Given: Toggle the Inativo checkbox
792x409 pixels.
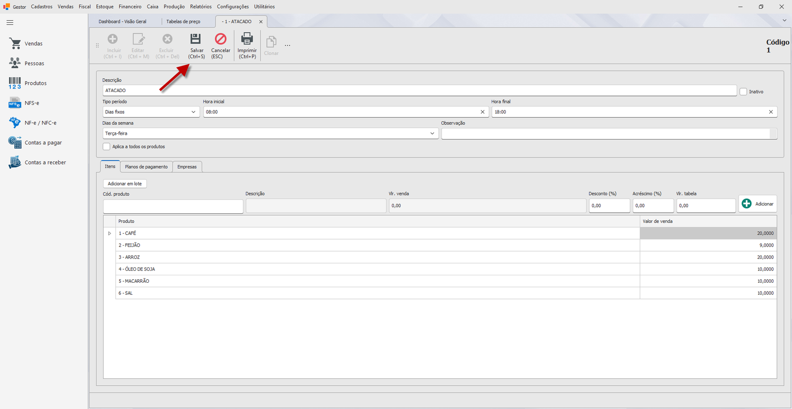Looking at the screenshot, I should pyautogui.click(x=743, y=92).
